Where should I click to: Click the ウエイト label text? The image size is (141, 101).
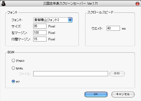point(97,29)
